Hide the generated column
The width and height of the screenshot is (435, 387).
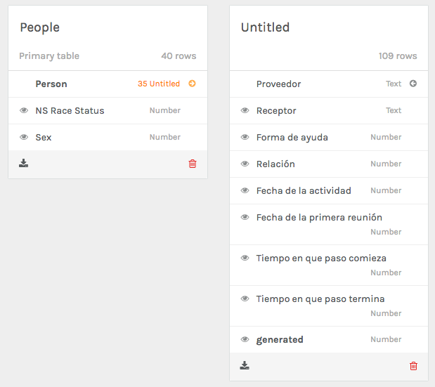(x=245, y=339)
